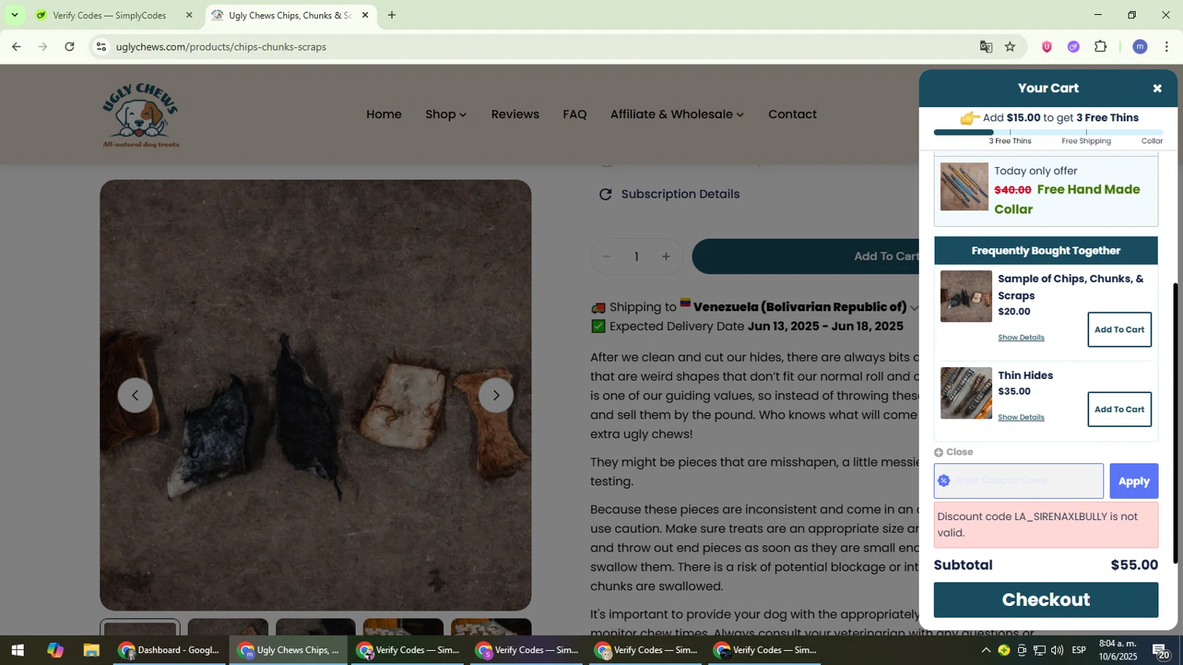Screen dimensions: 1183x665
Task: Go back to the previous page
Action: (16, 47)
